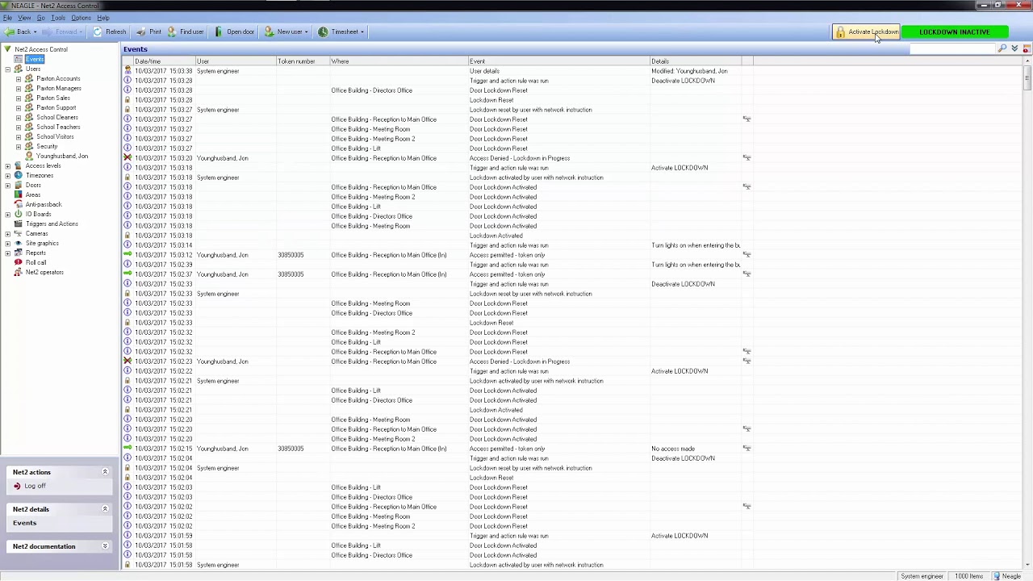Click the 15:03:12 Access permitted green arrow icon
Image resolution: width=1033 pixels, height=581 pixels.
pyautogui.click(x=128, y=255)
